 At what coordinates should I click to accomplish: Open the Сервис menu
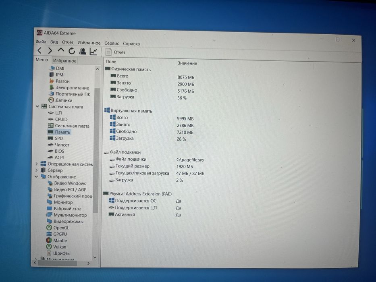tap(112, 43)
